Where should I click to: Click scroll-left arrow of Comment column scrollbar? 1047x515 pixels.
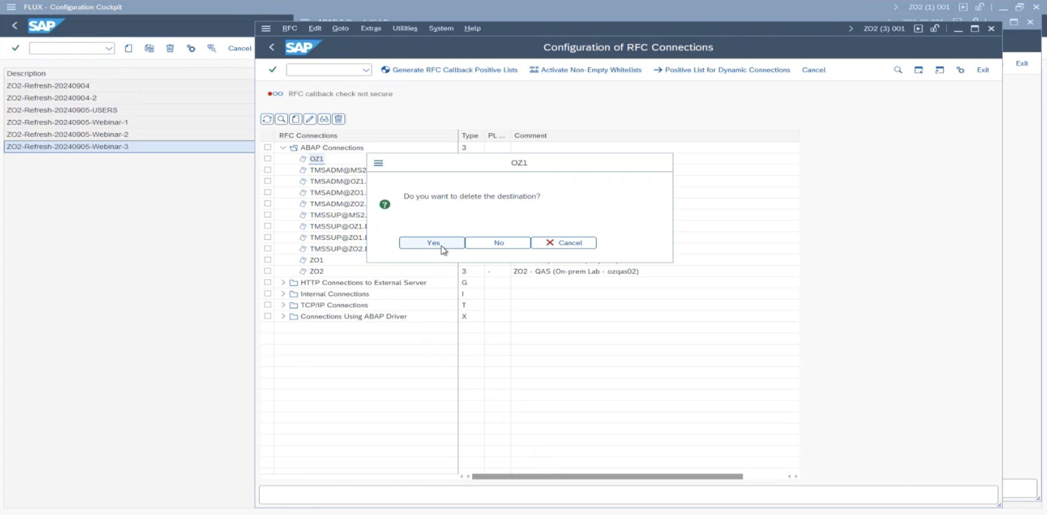pyautogui.click(x=462, y=476)
